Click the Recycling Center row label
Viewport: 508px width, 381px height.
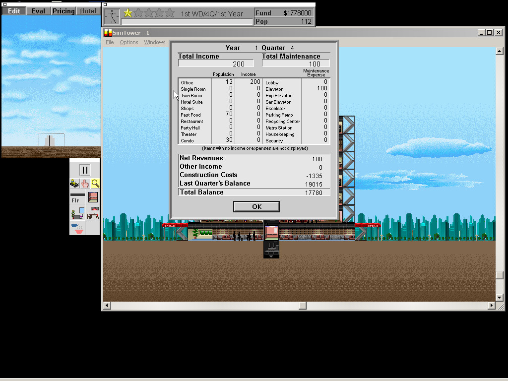pos(283,122)
